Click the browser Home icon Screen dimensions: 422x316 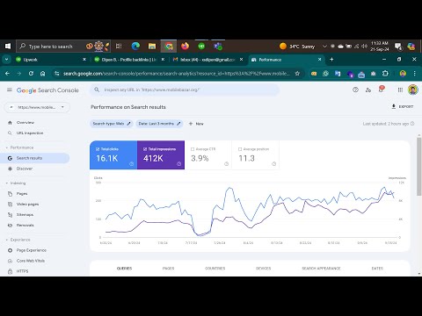43,74
